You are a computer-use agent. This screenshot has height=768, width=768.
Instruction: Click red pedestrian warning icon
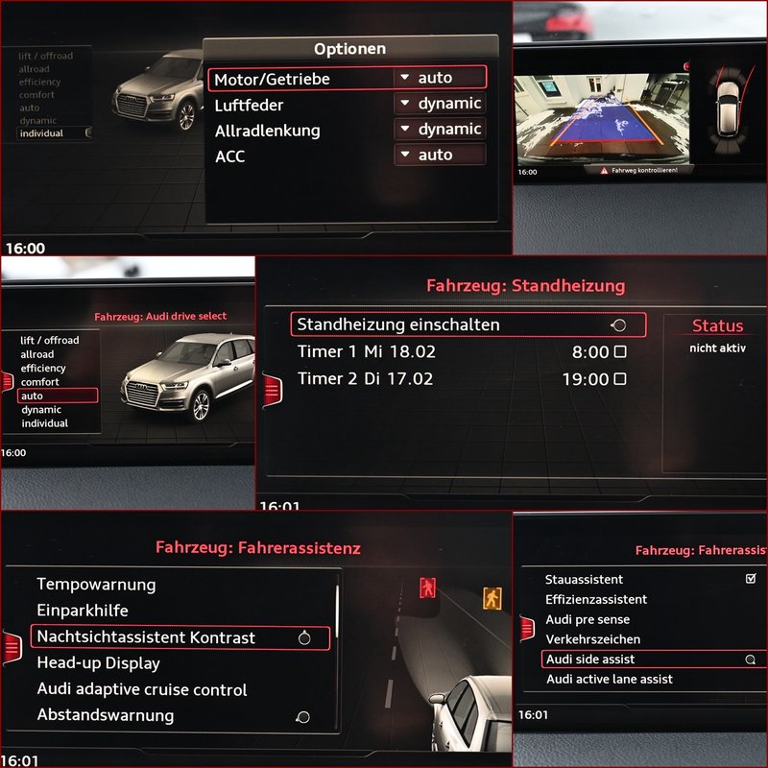(x=427, y=586)
